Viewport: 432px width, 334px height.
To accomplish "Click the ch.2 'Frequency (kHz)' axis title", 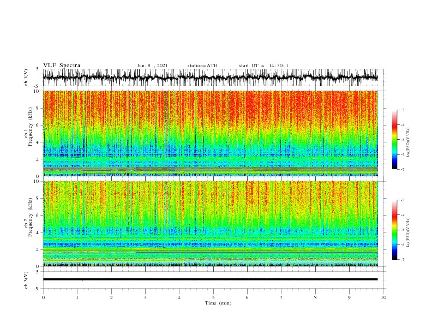I will pos(31,217).
